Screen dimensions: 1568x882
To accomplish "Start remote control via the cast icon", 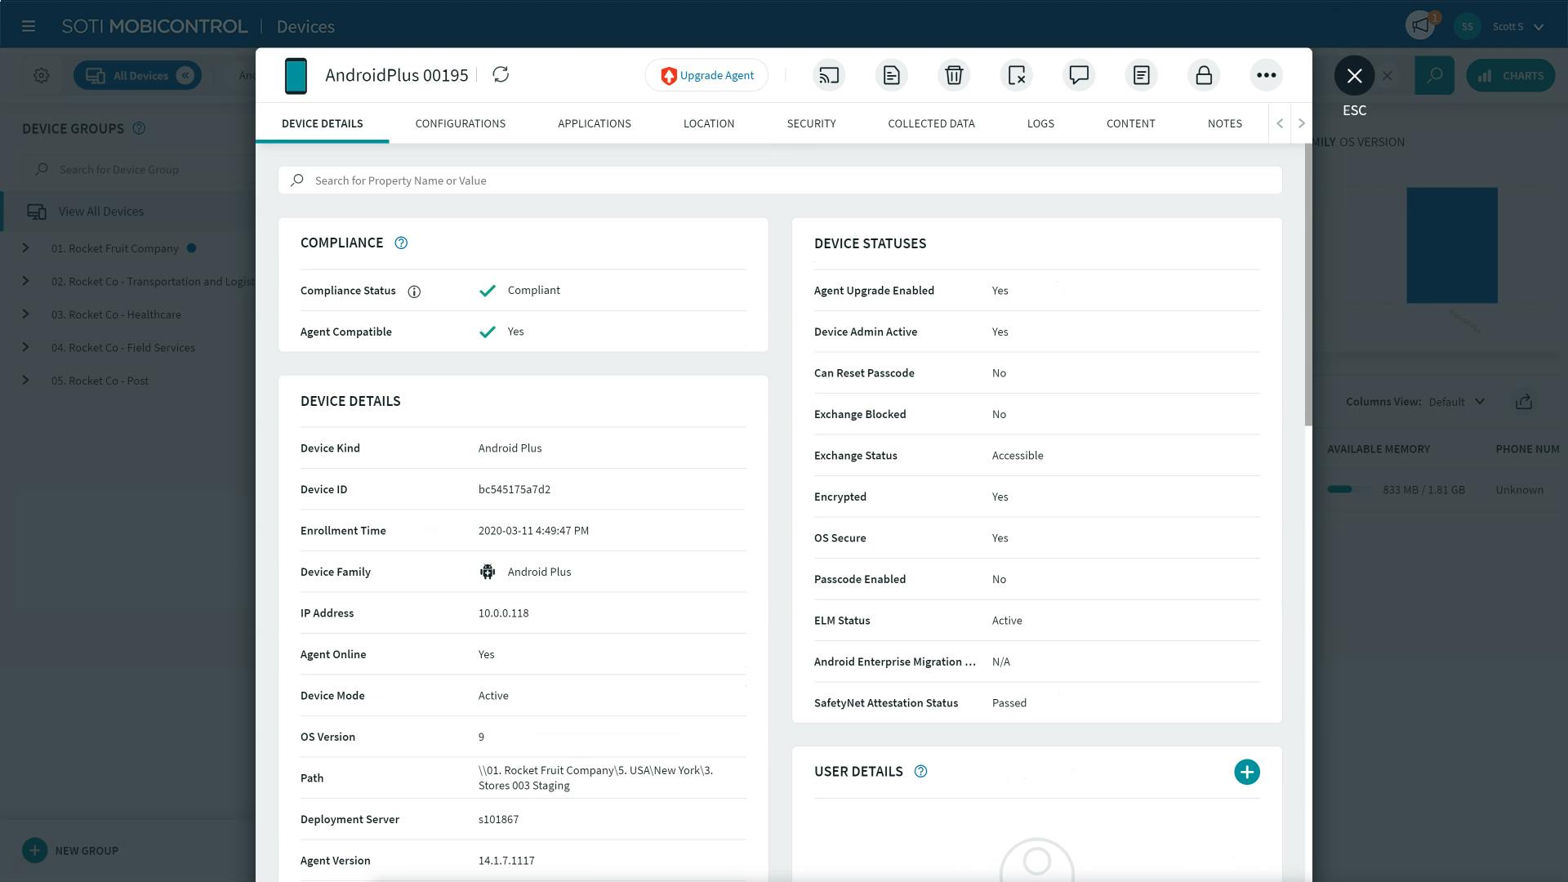I will click(828, 75).
